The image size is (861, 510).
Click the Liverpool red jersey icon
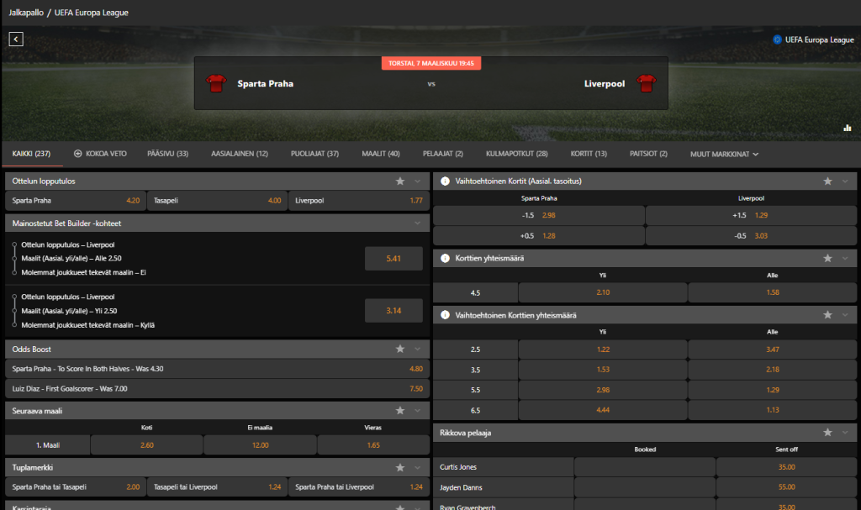[647, 83]
